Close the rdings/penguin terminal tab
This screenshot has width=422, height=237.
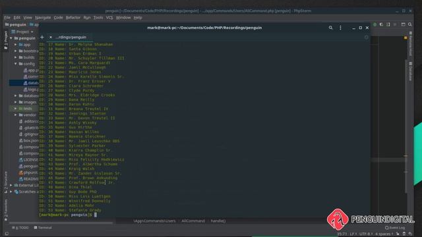point(51,37)
